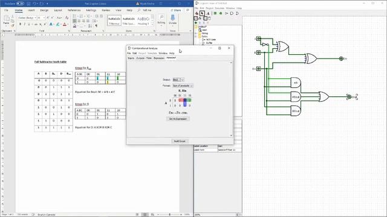This screenshot has width=387, height=217.
Task: Switch to the Insert tab in Word
Action: (x=31, y=10)
